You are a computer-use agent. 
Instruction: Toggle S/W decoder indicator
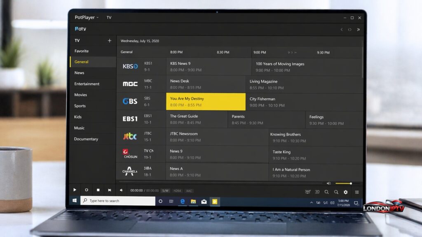pyautogui.click(x=165, y=191)
